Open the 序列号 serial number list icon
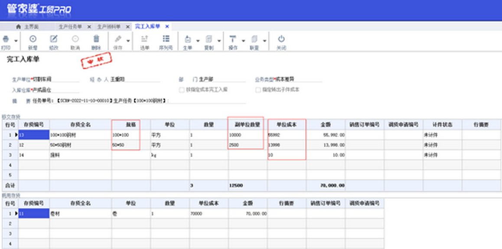The width and height of the screenshot is (502, 249). pos(166,39)
